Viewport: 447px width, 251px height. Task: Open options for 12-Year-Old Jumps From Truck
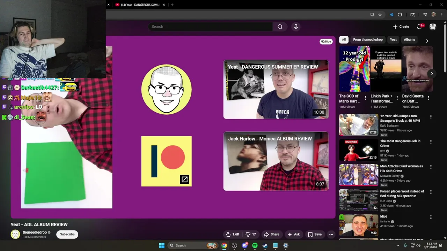click(431, 117)
